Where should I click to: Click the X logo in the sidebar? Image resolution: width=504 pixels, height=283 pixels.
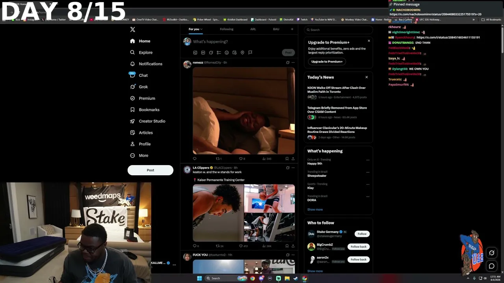tap(133, 29)
